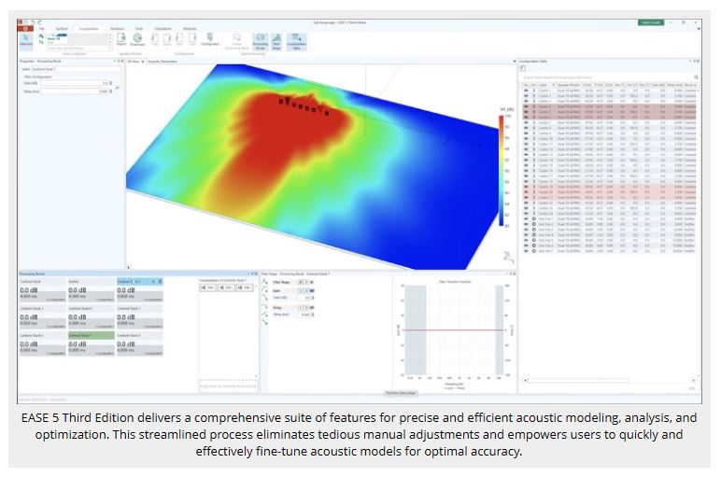Viewport: 721px width, 477px height.
Task: Toggle visibility eye for End Fire 1 row
Action: (526, 218)
